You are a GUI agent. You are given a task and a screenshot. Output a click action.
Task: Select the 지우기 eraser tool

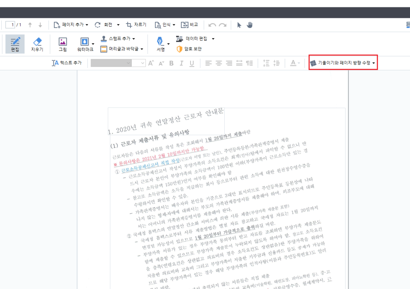click(x=37, y=44)
